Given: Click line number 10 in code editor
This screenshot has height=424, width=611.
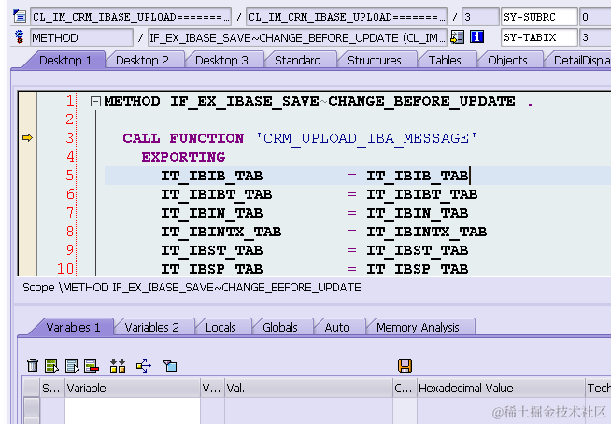Looking at the screenshot, I should click(65, 269).
